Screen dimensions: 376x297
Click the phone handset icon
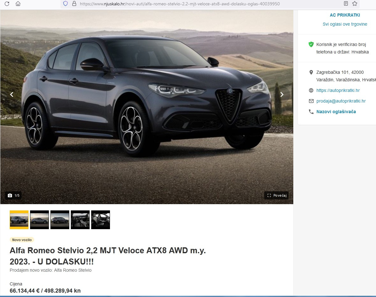(x=311, y=112)
